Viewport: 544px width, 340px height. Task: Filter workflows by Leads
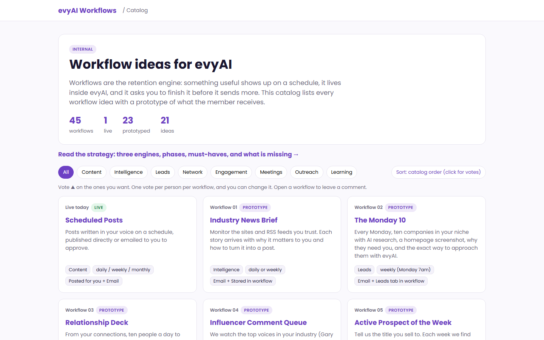pyautogui.click(x=163, y=172)
